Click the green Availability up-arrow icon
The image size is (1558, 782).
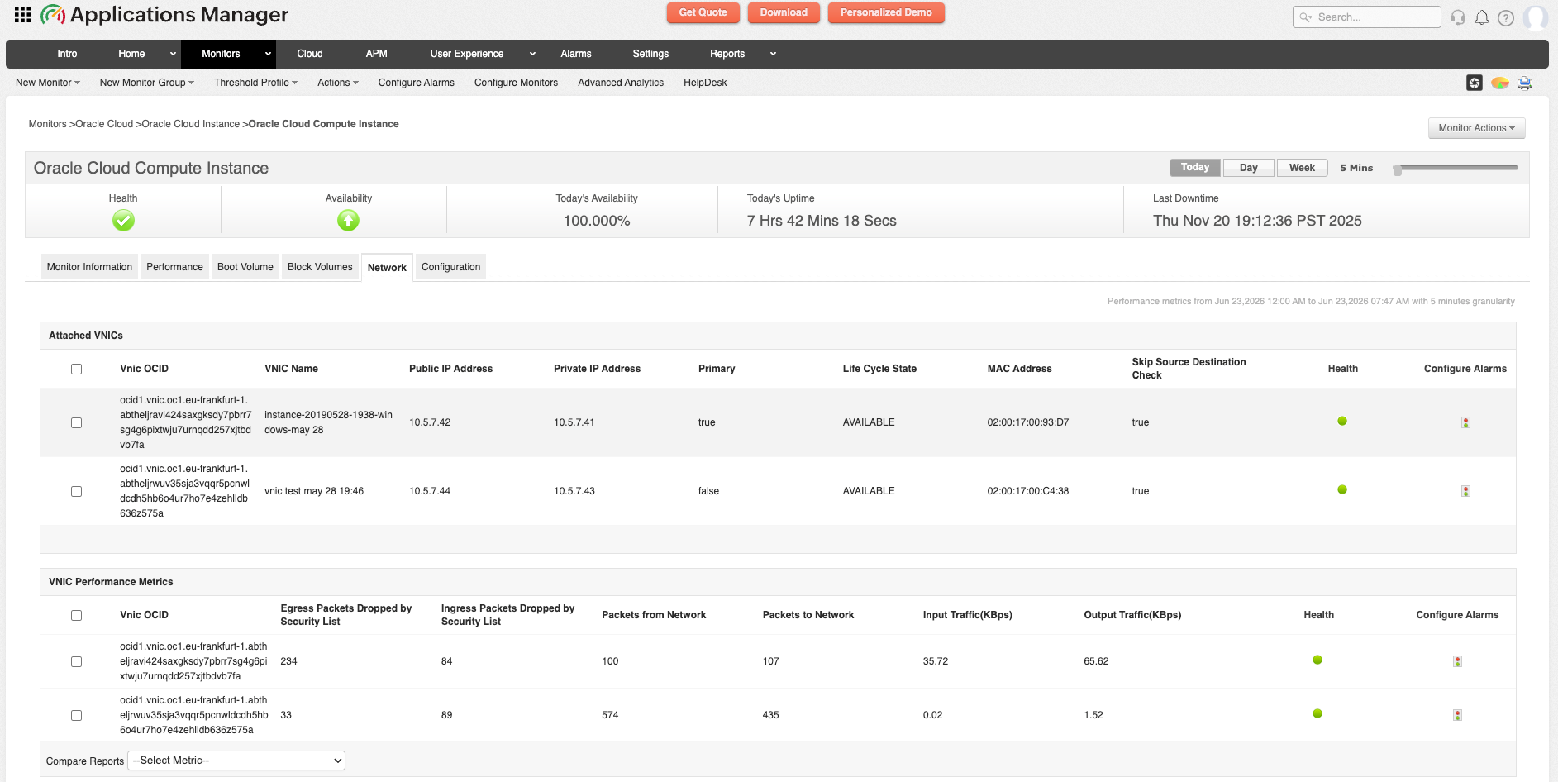click(x=348, y=221)
